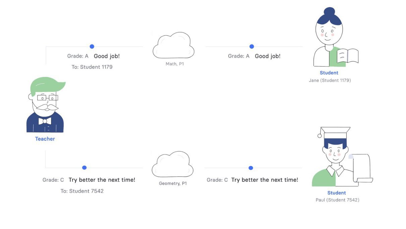Click the 'Jane (Student 1179)' caption
406x229 pixels.
coord(330,80)
